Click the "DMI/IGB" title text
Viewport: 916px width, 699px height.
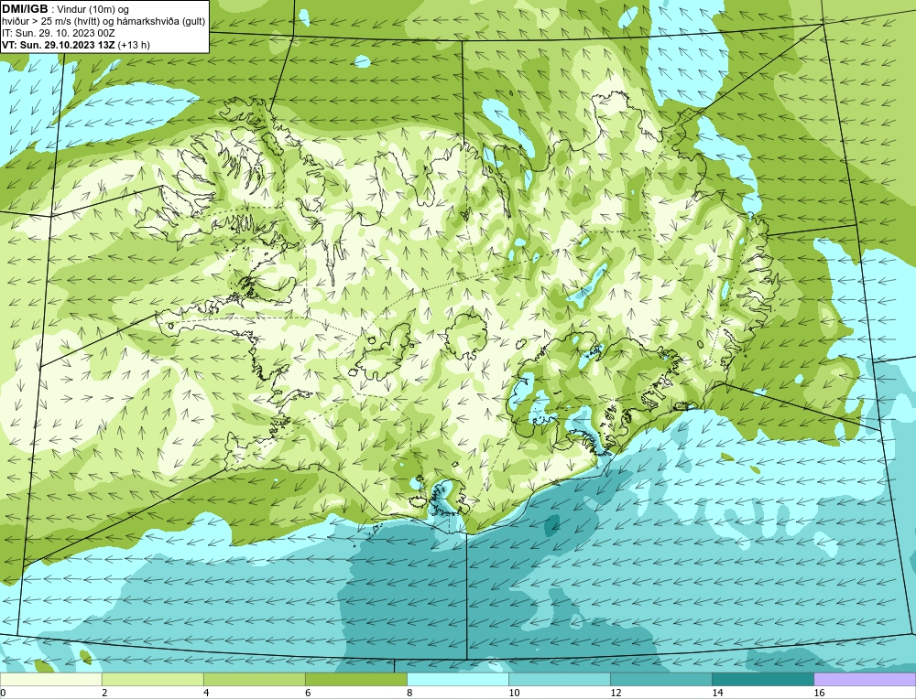(x=25, y=9)
